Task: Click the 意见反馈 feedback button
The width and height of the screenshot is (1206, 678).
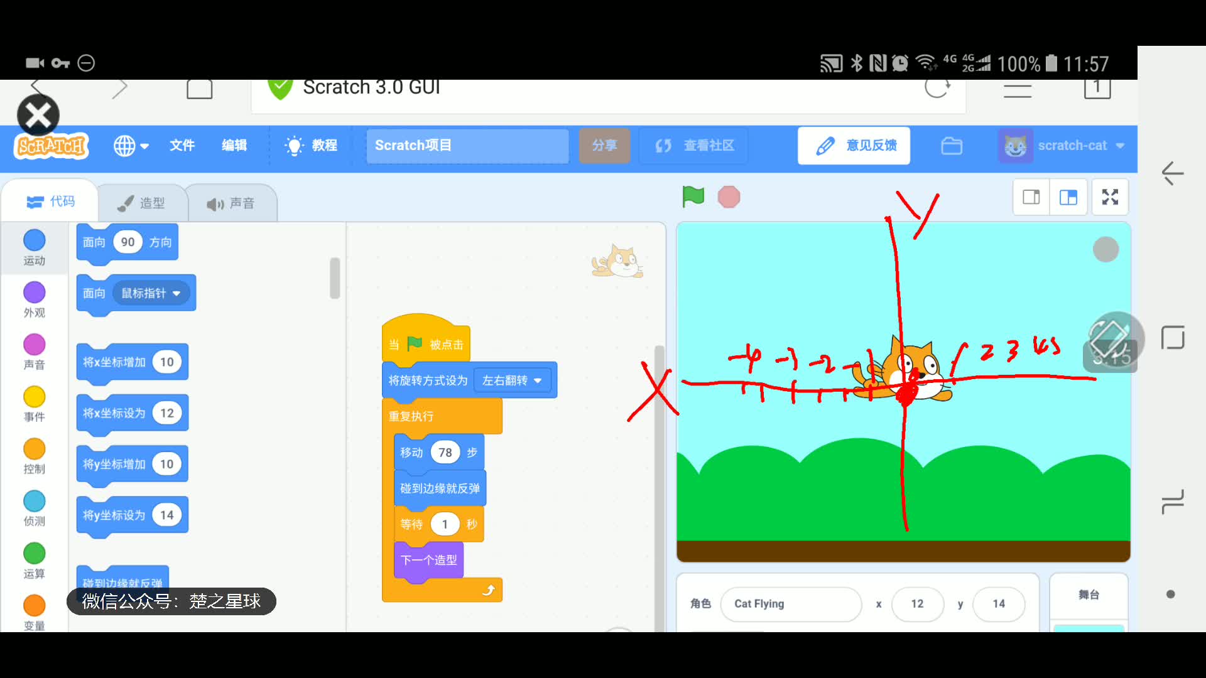Action: (x=854, y=146)
